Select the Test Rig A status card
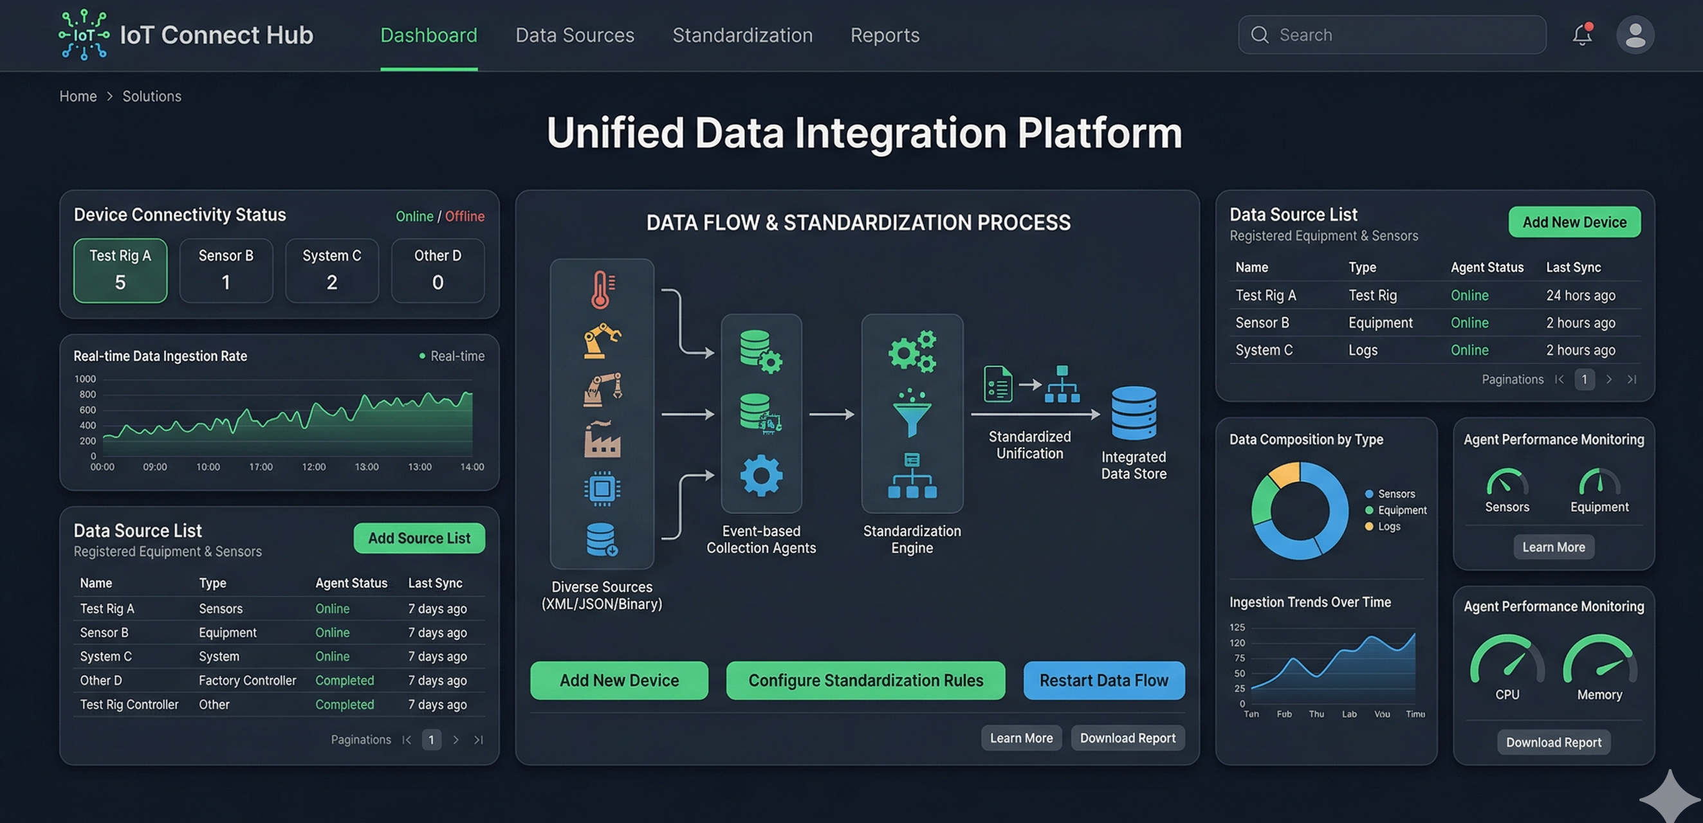The width and height of the screenshot is (1703, 823). (x=120, y=270)
